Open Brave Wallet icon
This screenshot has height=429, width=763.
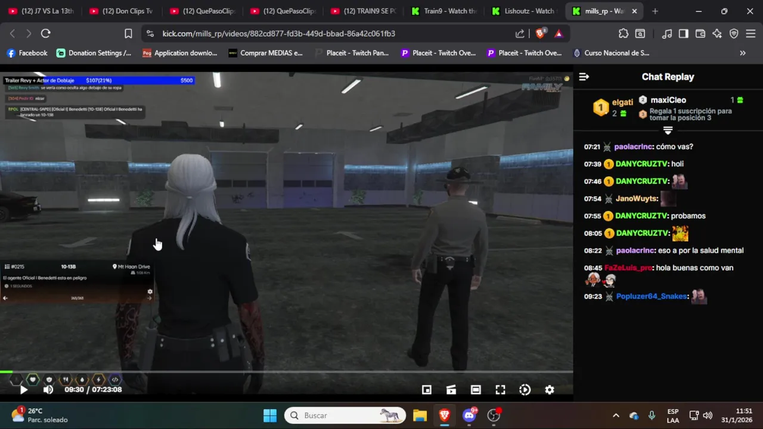[x=700, y=33]
